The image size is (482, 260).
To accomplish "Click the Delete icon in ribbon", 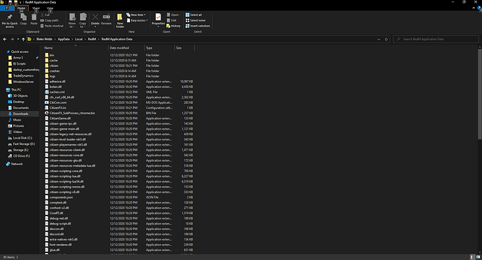I will point(95,17).
